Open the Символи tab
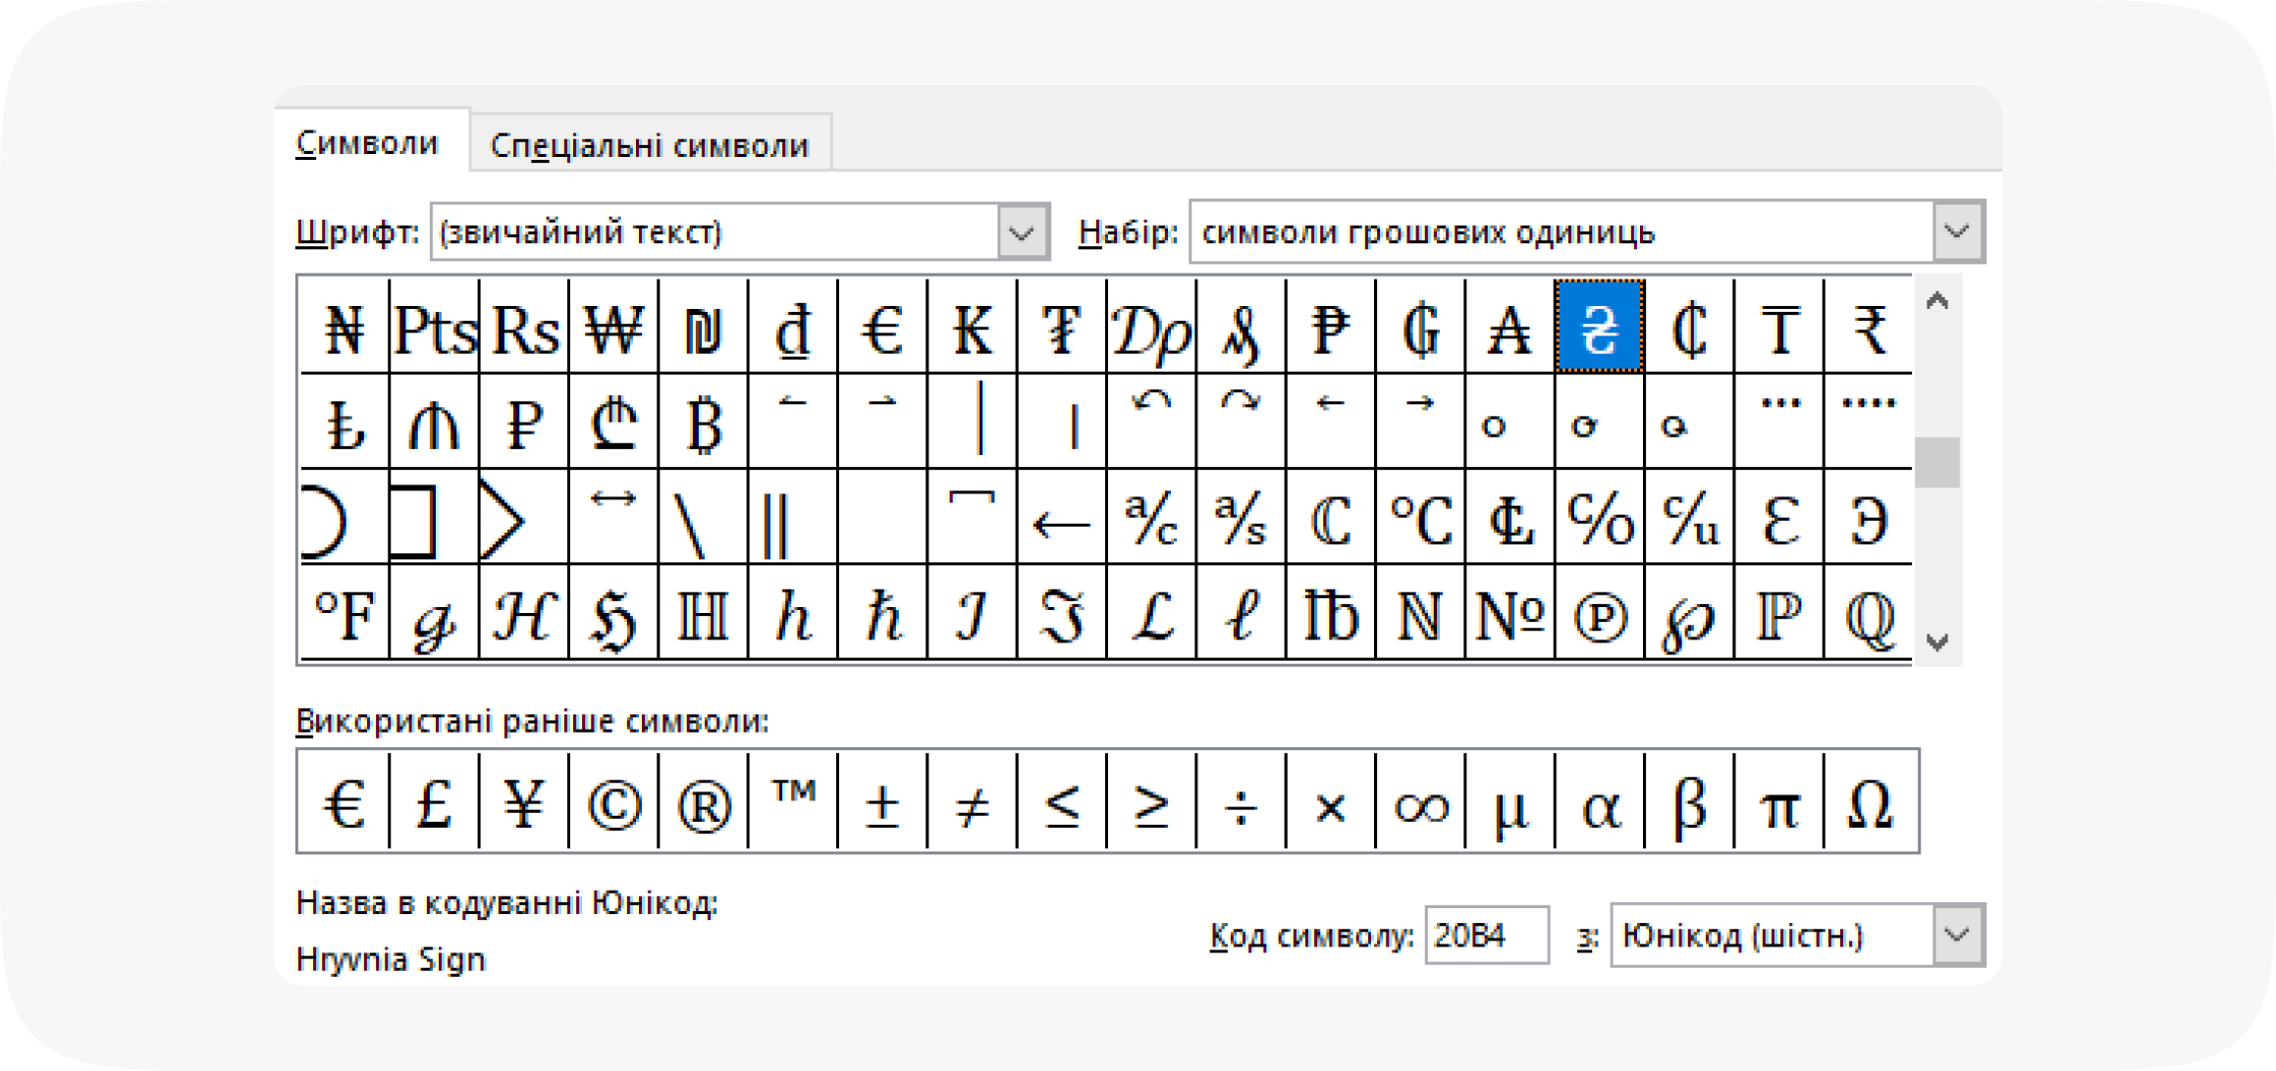 tap(367, 143)
